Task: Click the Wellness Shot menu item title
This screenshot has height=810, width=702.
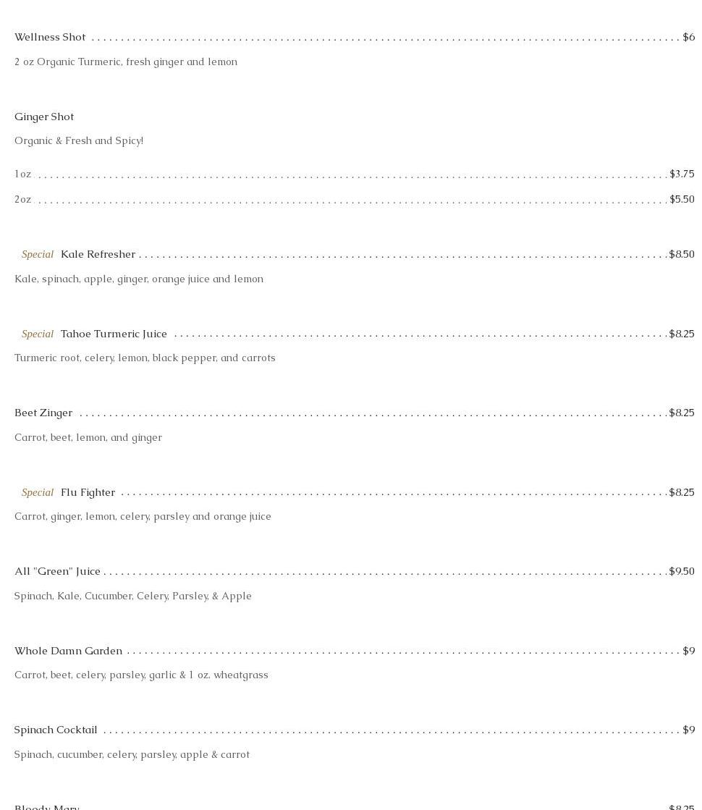Action: (x=50, y=37)
